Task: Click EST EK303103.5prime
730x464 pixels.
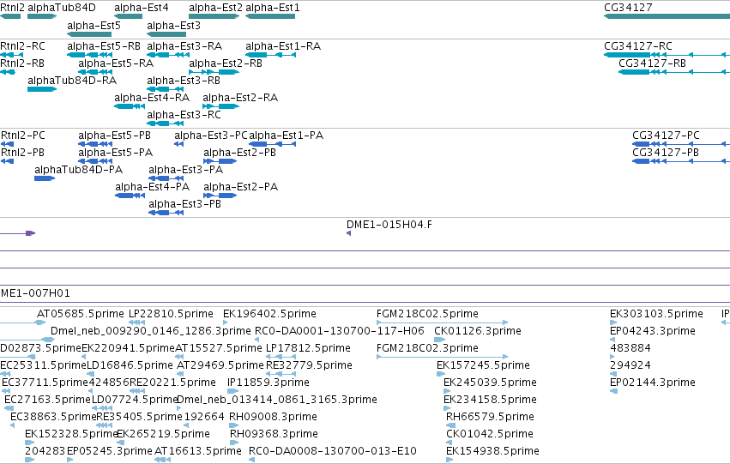Action: pyautogui.click(x=656, y=314)
